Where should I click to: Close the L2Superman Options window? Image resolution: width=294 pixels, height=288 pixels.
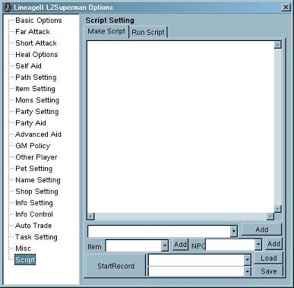point(286,8)
